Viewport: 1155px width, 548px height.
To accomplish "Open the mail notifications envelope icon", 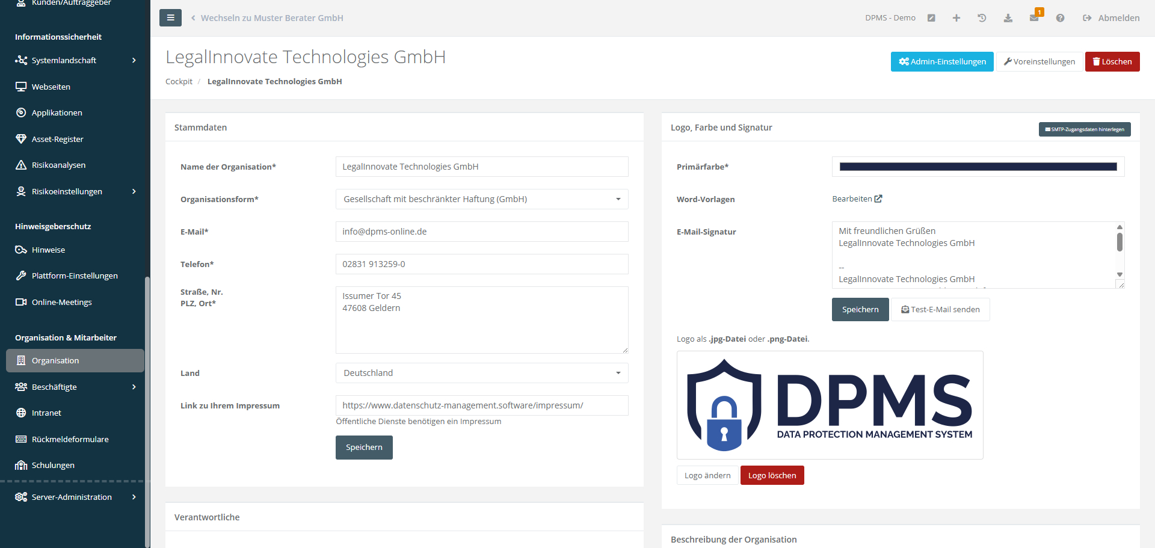I will [1033, 18].
